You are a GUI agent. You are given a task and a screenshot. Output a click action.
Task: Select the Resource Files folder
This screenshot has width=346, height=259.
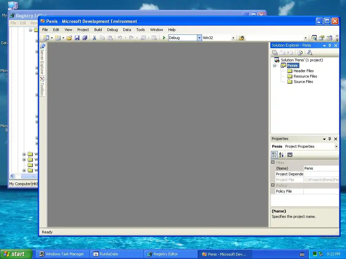tap(305, 76)
